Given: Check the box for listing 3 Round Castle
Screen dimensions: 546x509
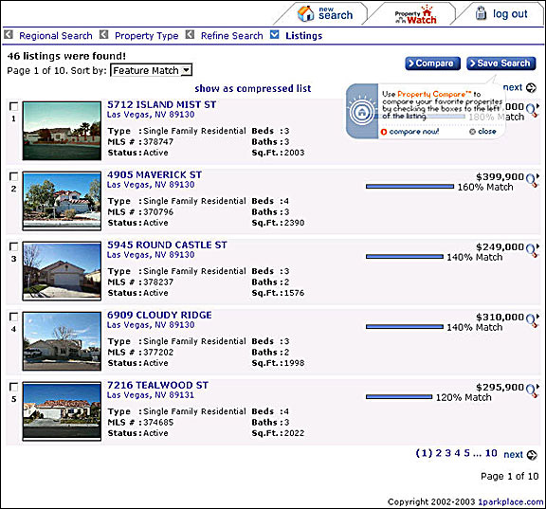Looking at the screenshot, I should [x=13, y=246].
